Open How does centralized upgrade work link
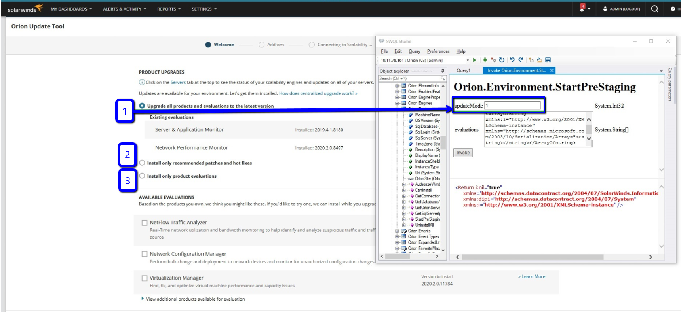The width and height of the screenshot is (681, 312). 318,93
